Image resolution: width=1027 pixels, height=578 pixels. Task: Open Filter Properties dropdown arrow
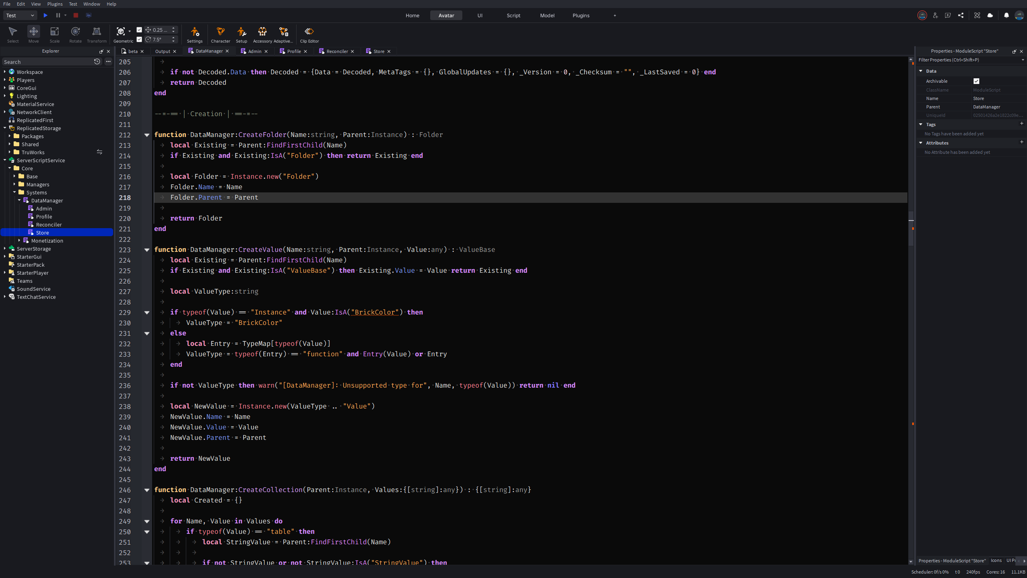1023,60
